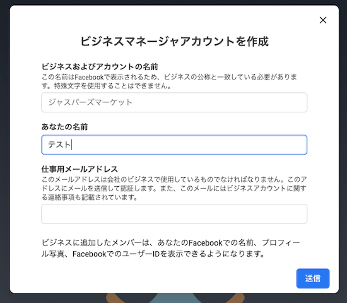
Task: Click the notice starting ビジネスに追加したメンバーは
Action: tap(170, 248)
